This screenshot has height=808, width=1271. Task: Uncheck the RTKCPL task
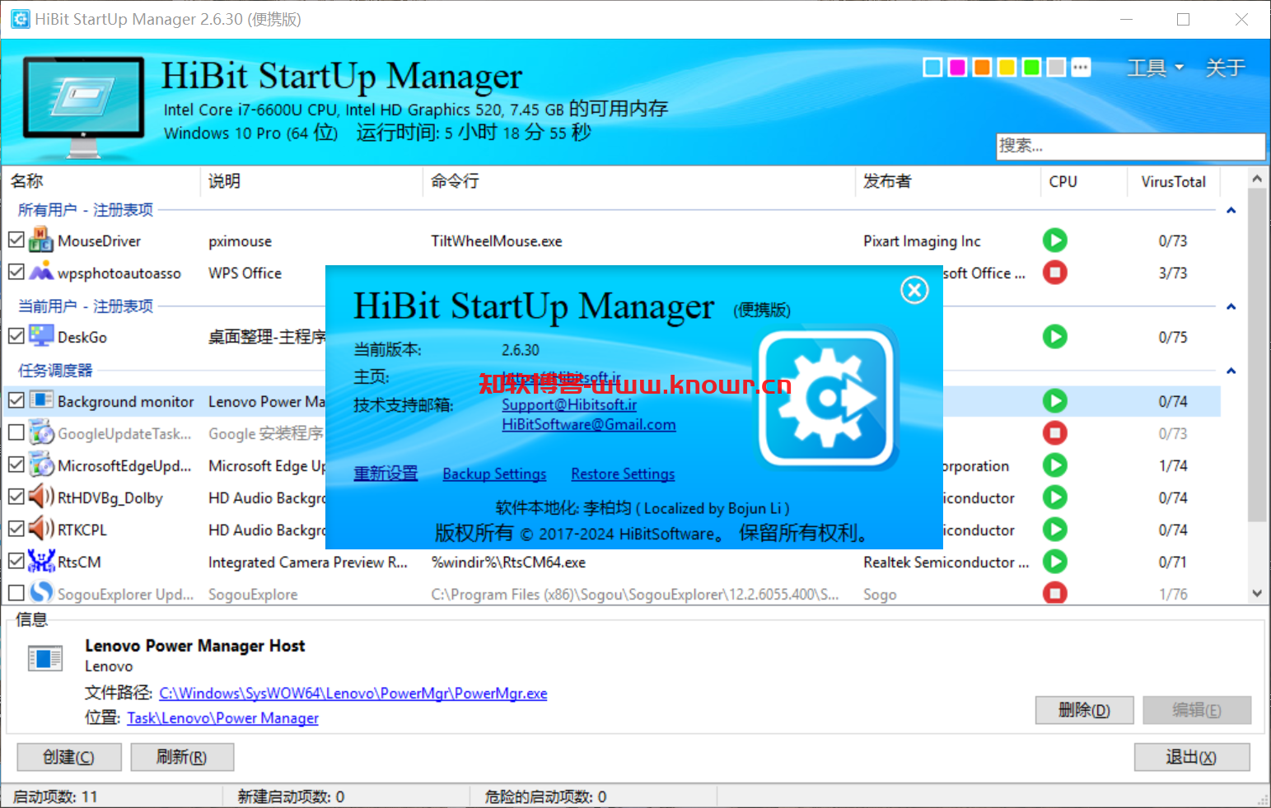[16, 529]
